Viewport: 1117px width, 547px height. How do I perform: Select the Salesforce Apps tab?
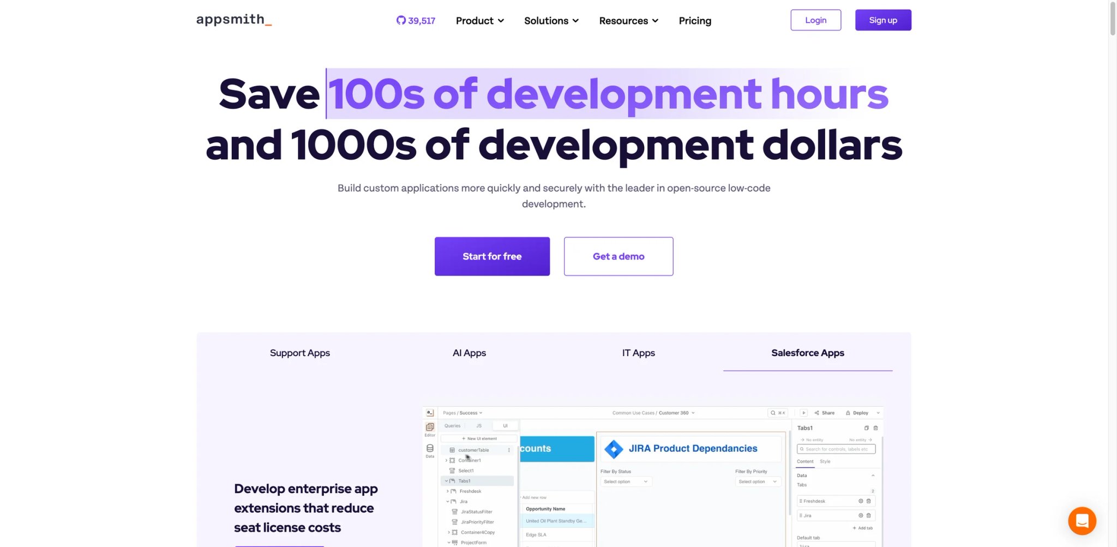pyautogui.click(x=808, y=353)
